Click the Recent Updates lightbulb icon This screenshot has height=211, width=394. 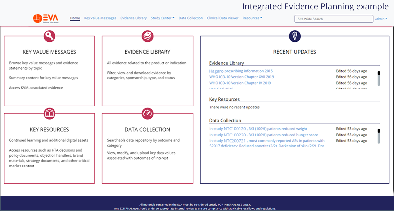tap(295, 36)
